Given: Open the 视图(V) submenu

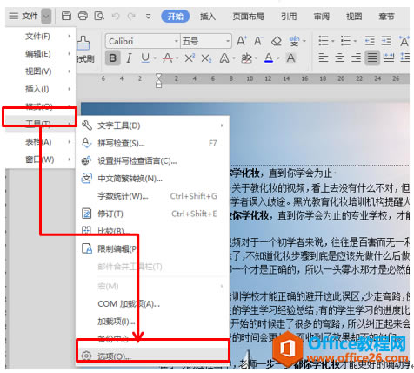Looking at the screenshot, I should pos(41,71).
